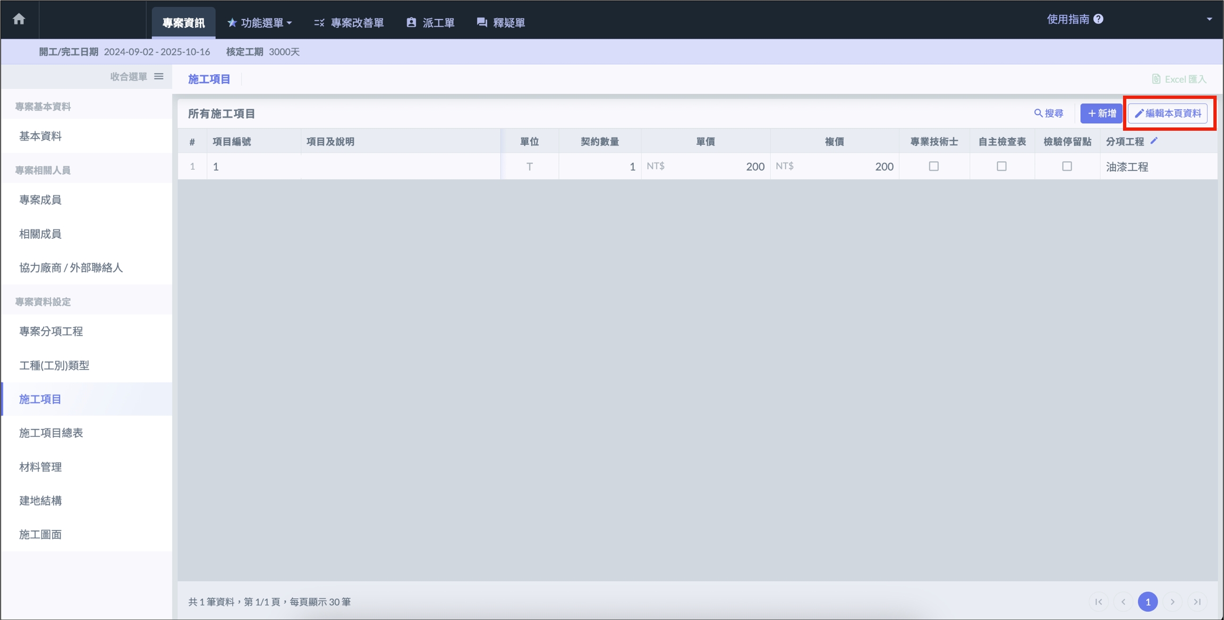The width and height of the screenshot is (1224, 620).
Task: Click the 新增 add button
Action: [x=1101, y=113]
